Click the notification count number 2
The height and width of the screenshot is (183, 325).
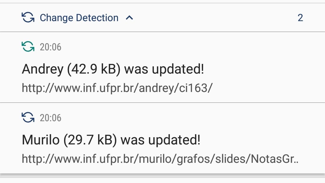[300, 18]
